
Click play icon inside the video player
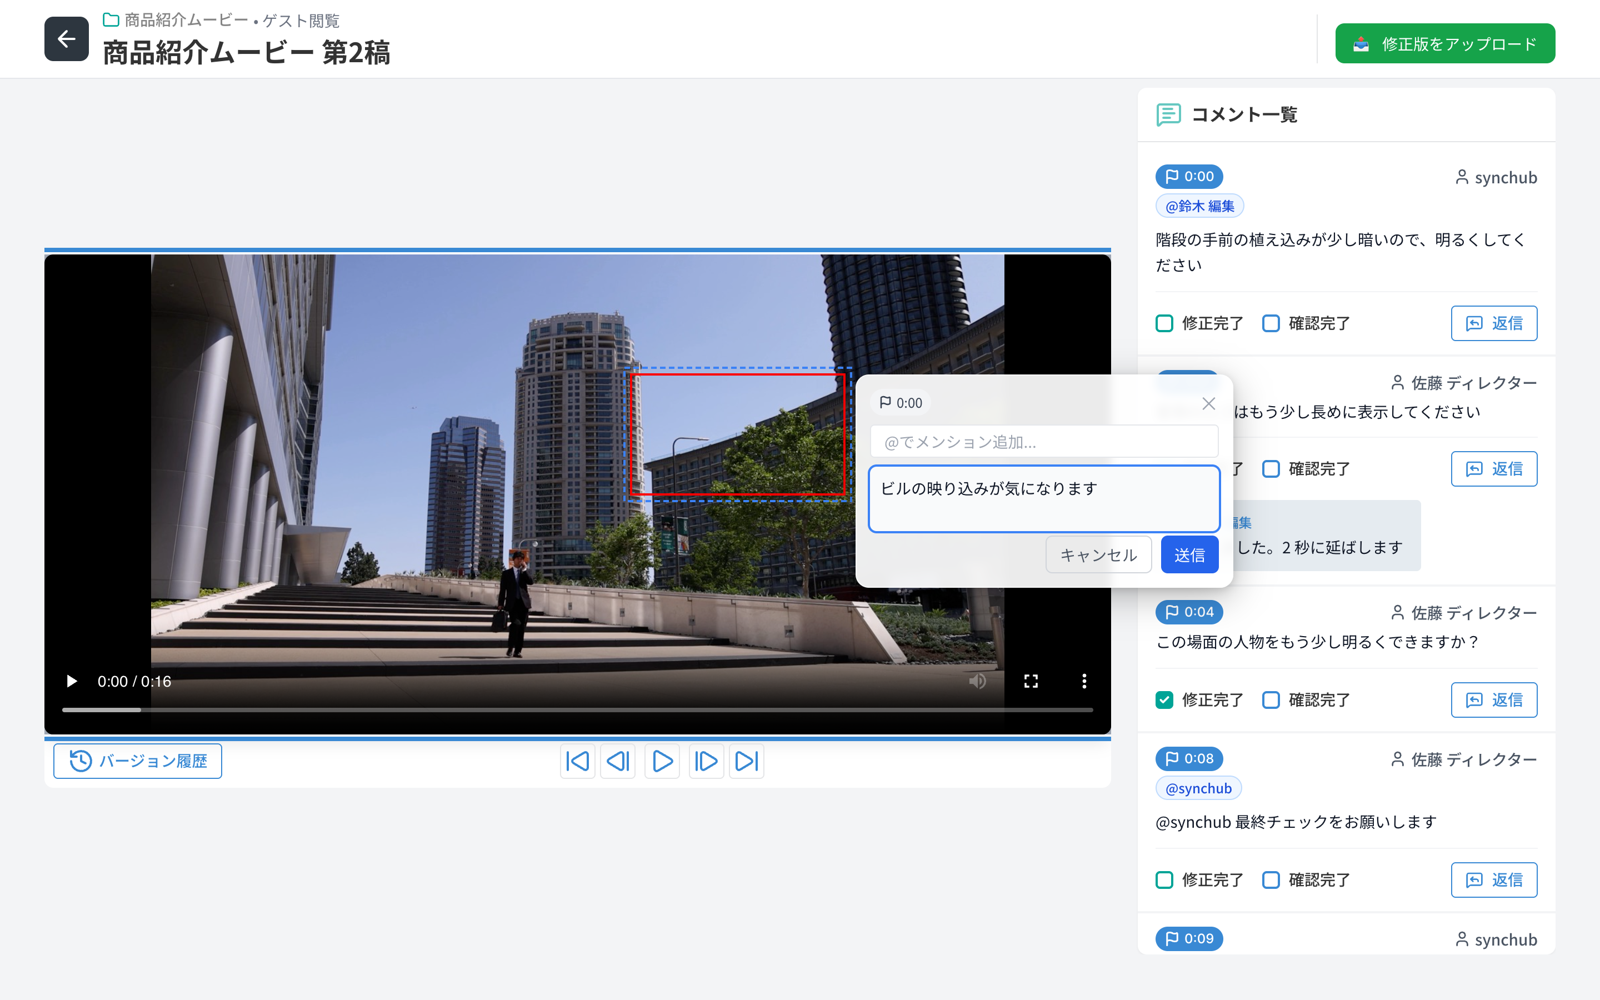72,681
